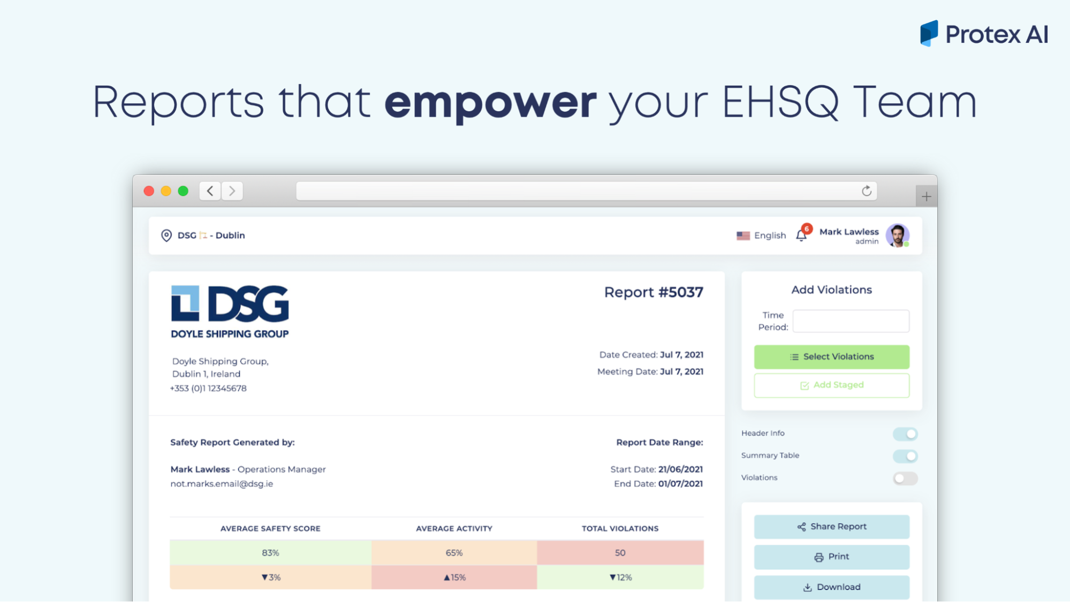Click the Add Staged button
Image resolution: width=1070 pixels, height=602 pixels.
(831, 385)
